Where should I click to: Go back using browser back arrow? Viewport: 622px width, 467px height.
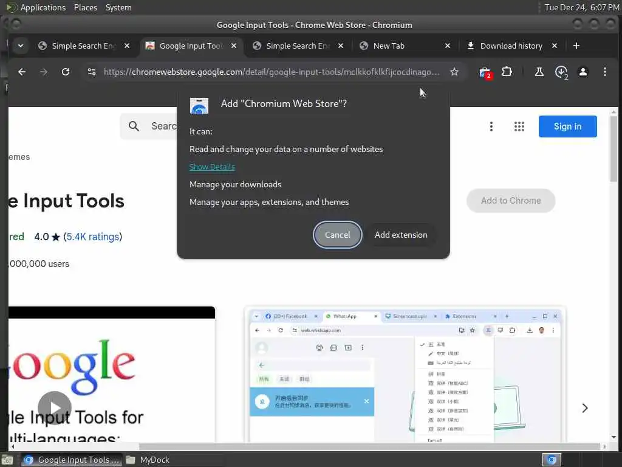coord(22,72)
